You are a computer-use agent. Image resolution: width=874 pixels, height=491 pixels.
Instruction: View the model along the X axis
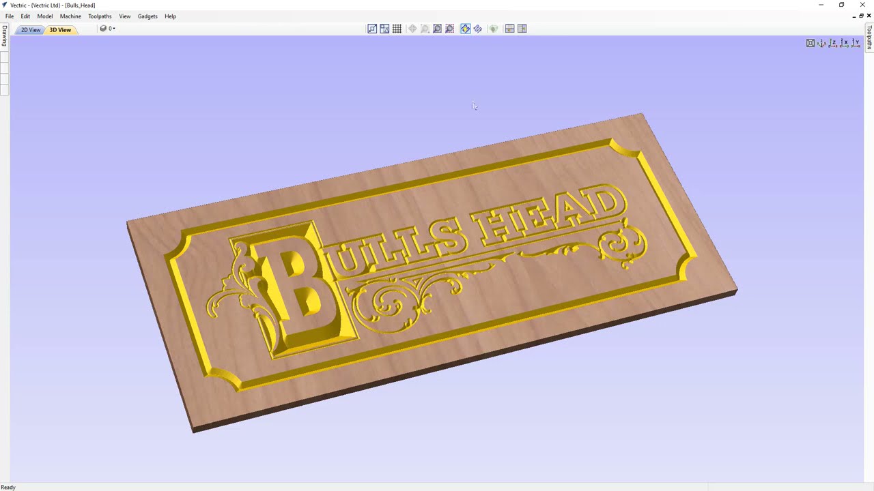coord(844,43)
